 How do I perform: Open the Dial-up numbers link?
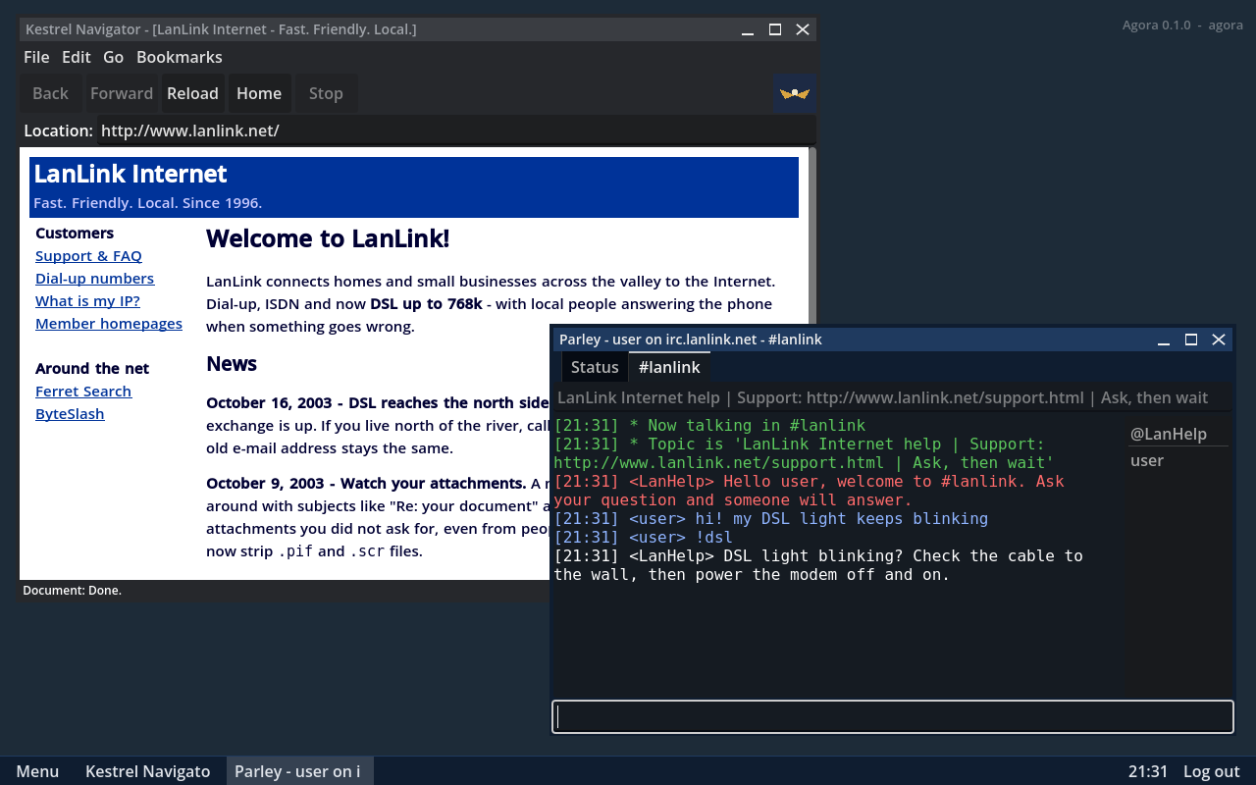(x=94, y=279)
